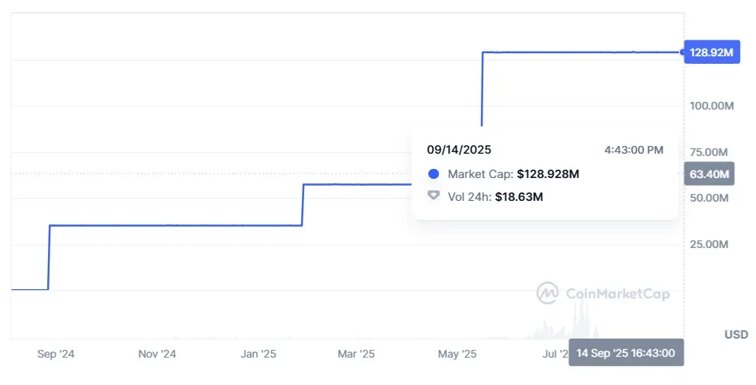Click the 25.00M y-axis label
Viewport: 756px width, 385px height.
click(x=709, y=244)
